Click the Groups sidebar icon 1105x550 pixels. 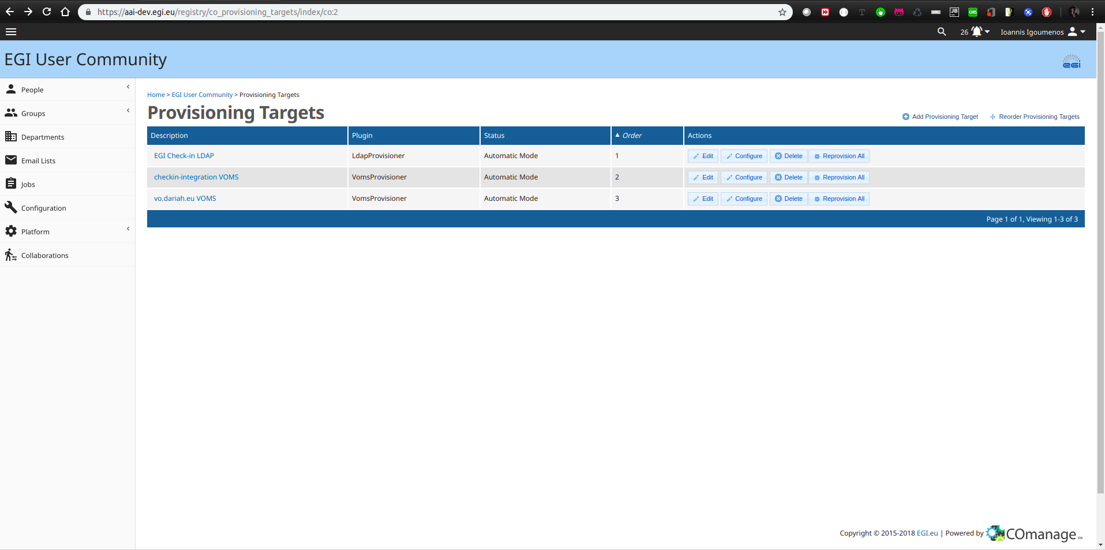click(11, 113)
